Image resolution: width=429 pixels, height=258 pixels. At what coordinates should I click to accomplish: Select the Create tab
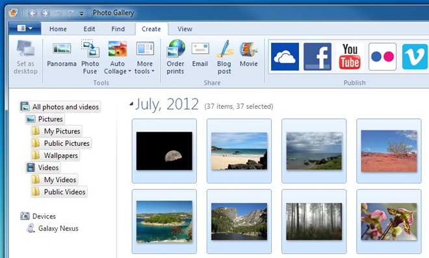tap(151, 29)
